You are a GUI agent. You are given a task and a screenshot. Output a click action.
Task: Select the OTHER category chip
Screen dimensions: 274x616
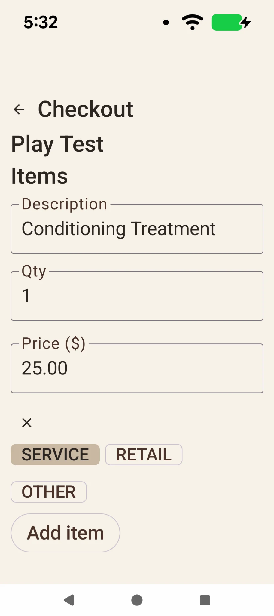click(x=49, y=492)
